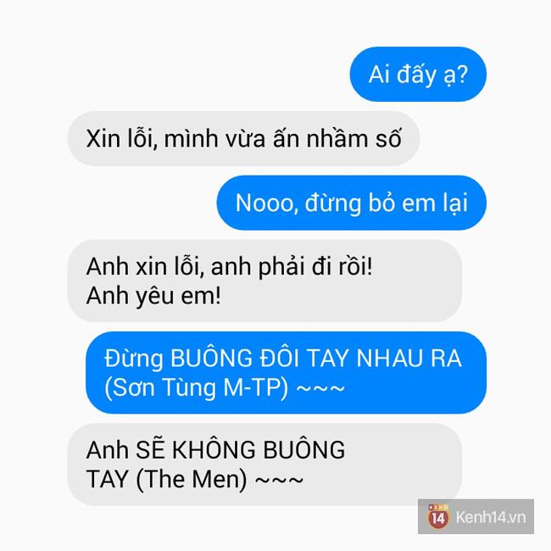This screenshot has width=551, height=551.
Task: Tap the 'Xin lỗi, mình vừa ấn nhầm số' bubble
Action: [x=243, y=138]
